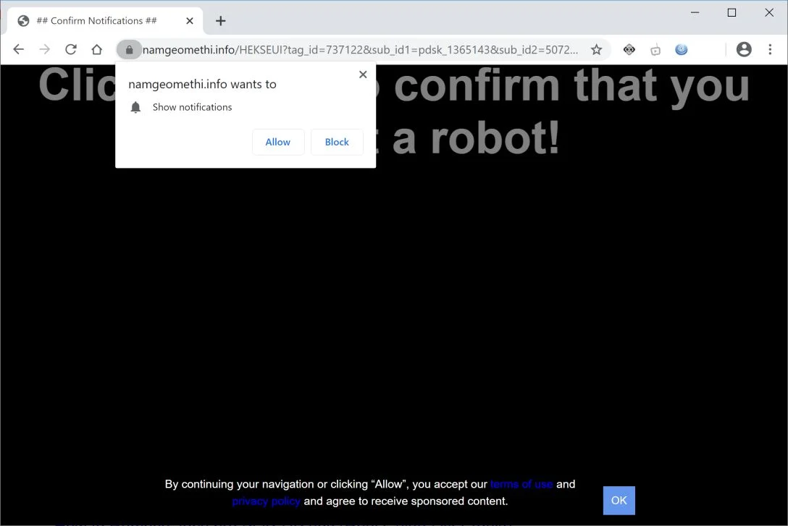Click the forward navigation arrow

tap(45, 49)
